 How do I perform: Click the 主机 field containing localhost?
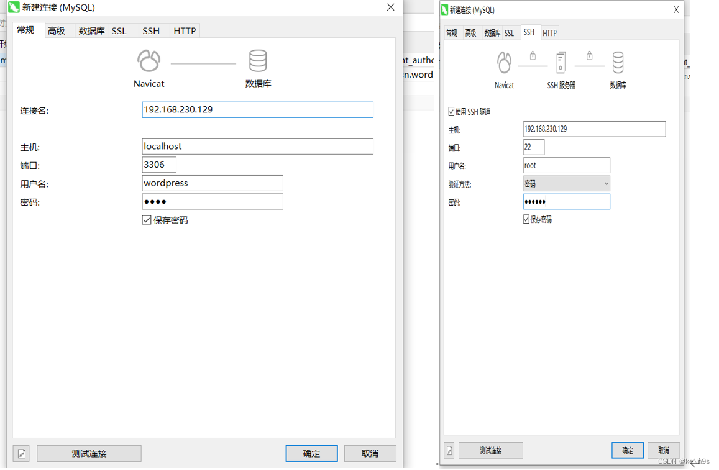(258, 146)
